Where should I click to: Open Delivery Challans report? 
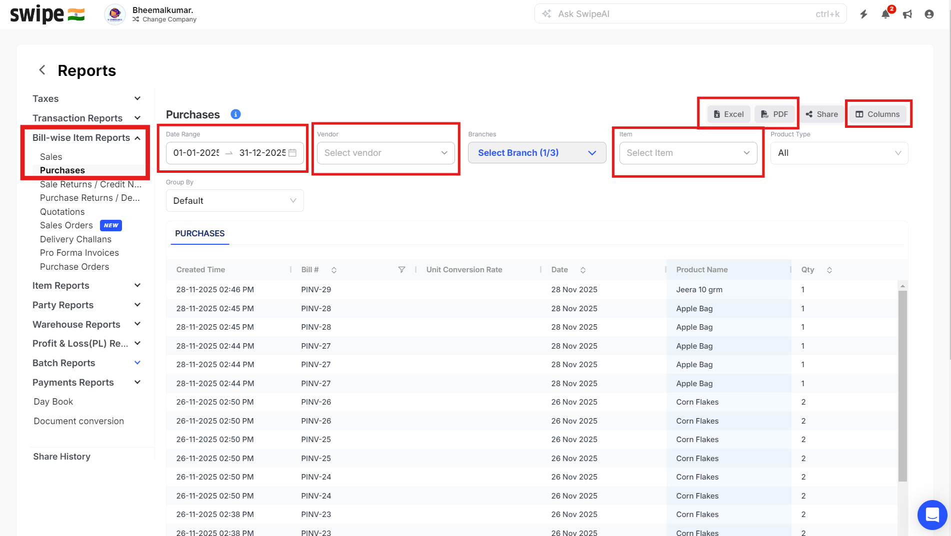[x=75, y=239]
